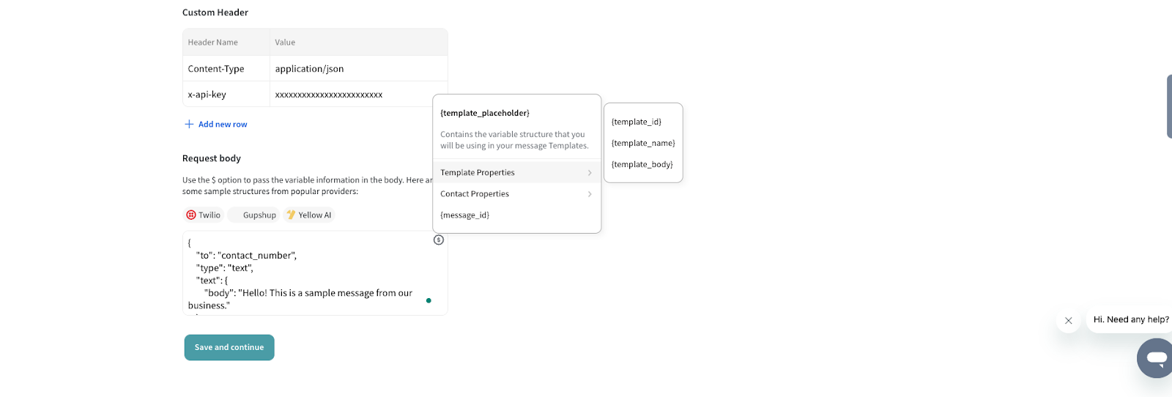
Task: Dismiss the 'Need any help?' chat prompt
Action: coord(1069,321)
